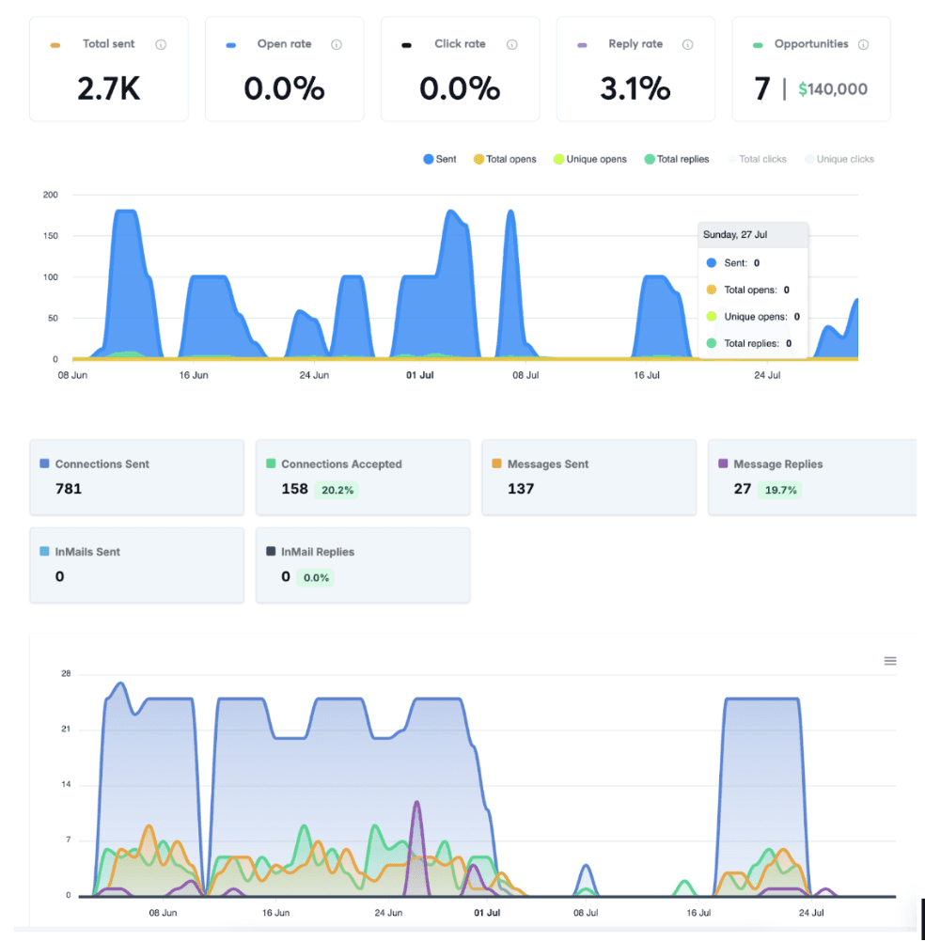The image size is (925, 942).
Task: Select the Connections Sent stat card
Action: [137, 477]
